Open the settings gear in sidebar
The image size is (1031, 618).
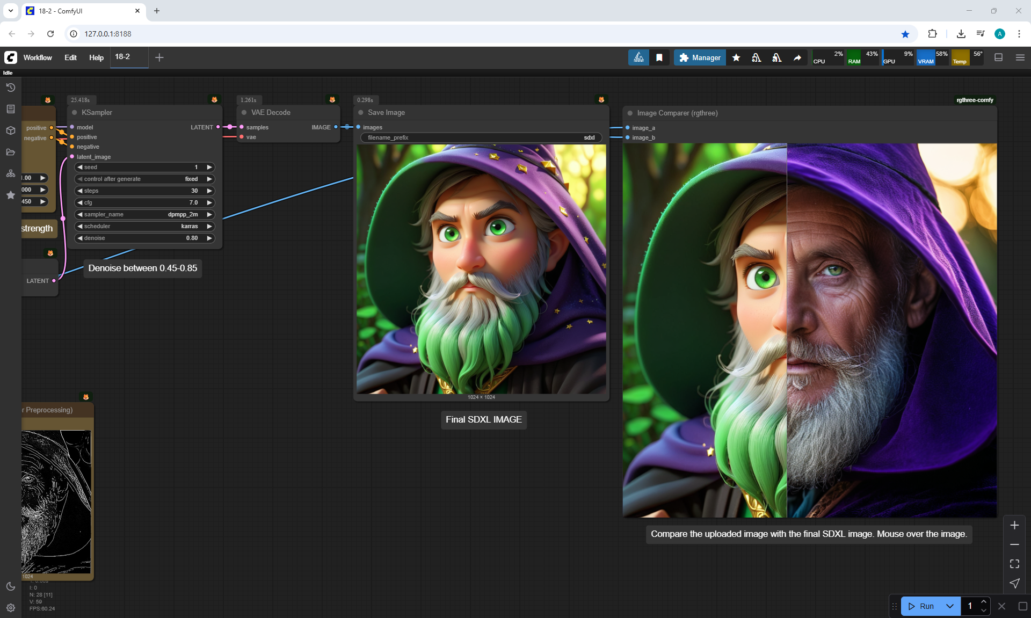(x=10, y=608)
